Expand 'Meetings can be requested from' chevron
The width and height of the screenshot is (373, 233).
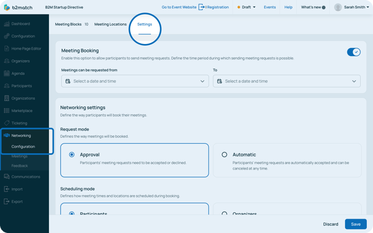[x=202, y=81]
